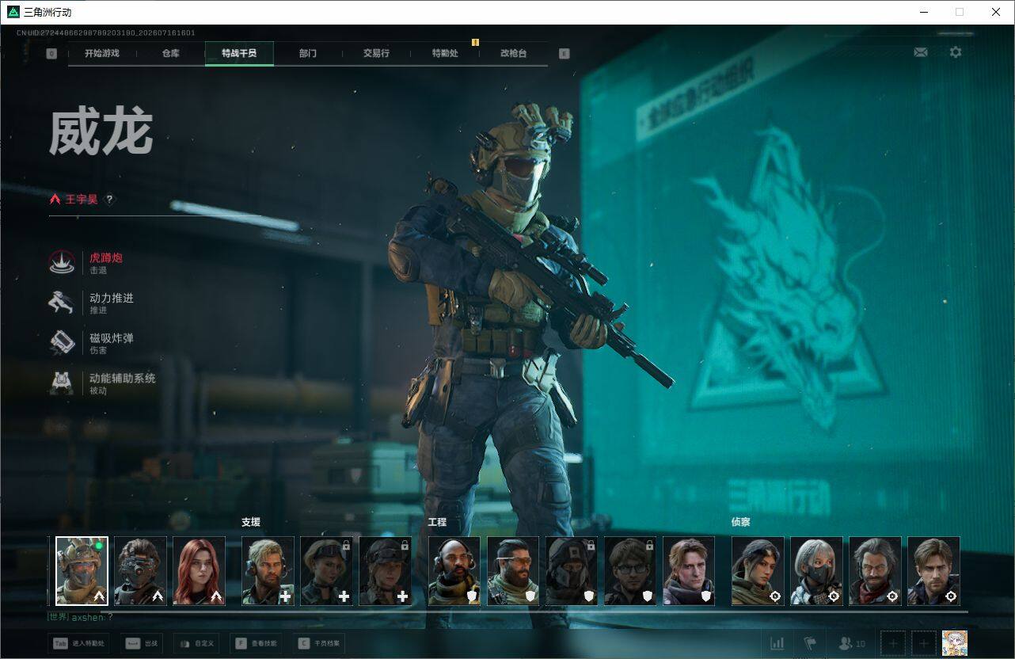Select the 动力推进 skill icon

click(x=62, y=303)
